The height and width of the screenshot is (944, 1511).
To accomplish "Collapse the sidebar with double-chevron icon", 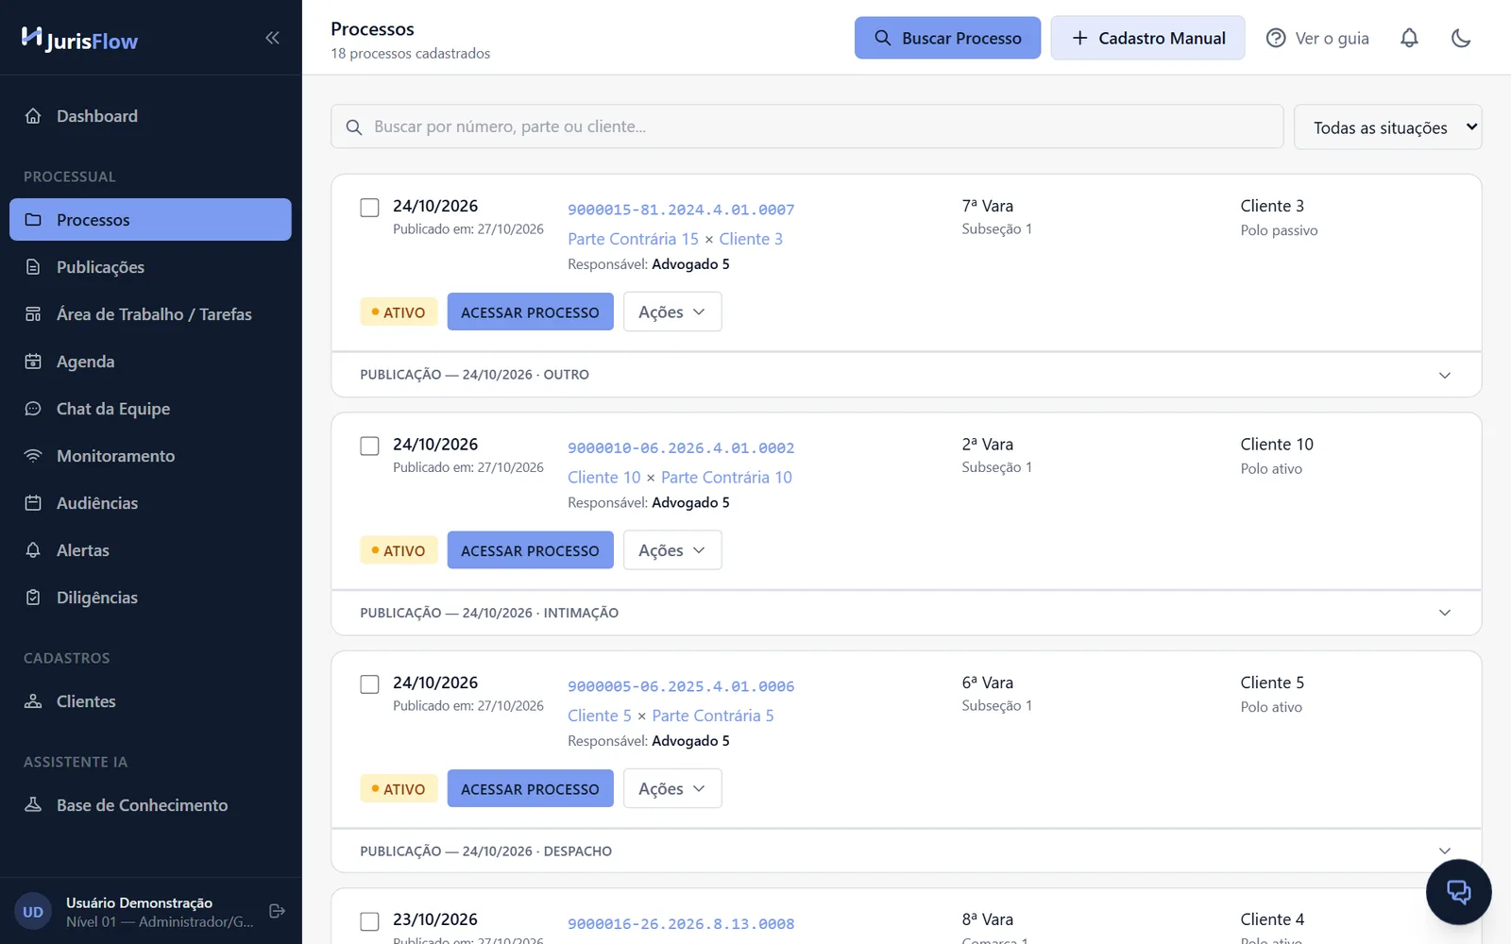I will (x=272, y=38).
